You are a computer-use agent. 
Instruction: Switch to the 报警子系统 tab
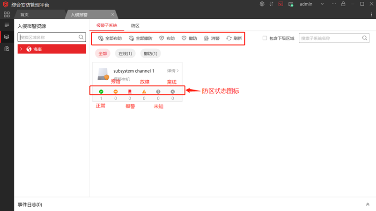tap(107, 25)
